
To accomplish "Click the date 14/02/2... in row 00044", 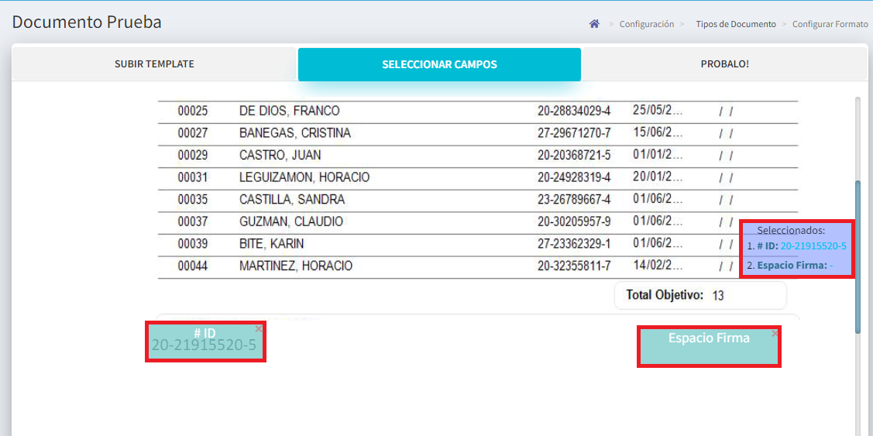I will [x=658, y=265].
